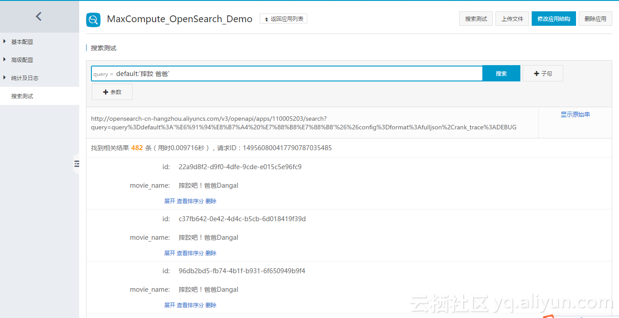Delete the result with id 22a9d8f2
This screenshot has height=318, width=619.
211,201
